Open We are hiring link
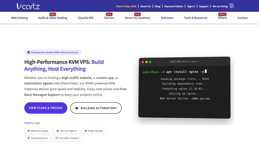This screenshot has width=259, height=146. [220, 6]
